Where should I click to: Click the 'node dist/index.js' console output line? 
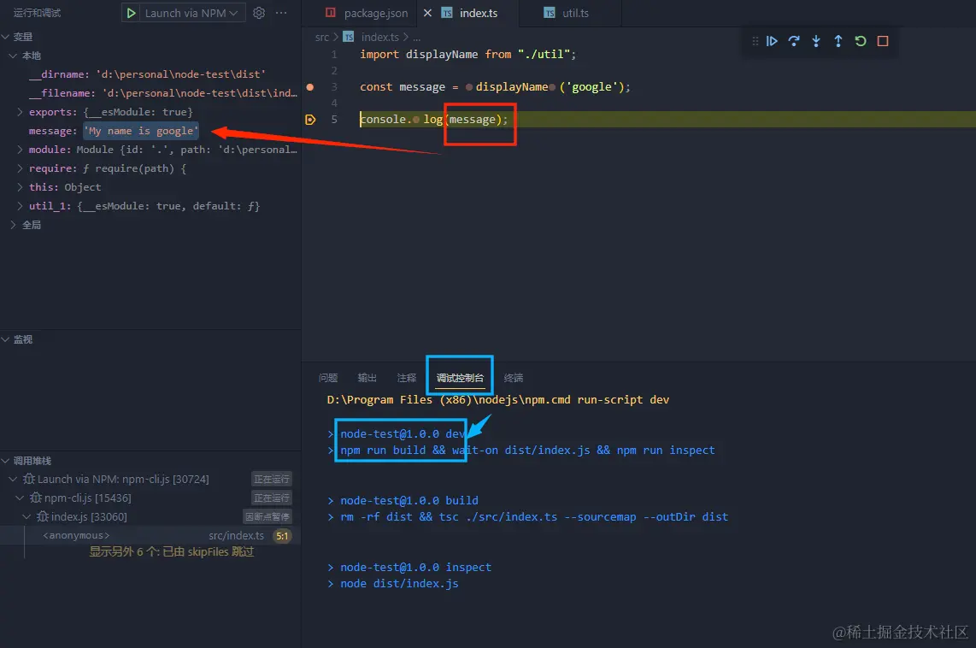click(399, 584)
